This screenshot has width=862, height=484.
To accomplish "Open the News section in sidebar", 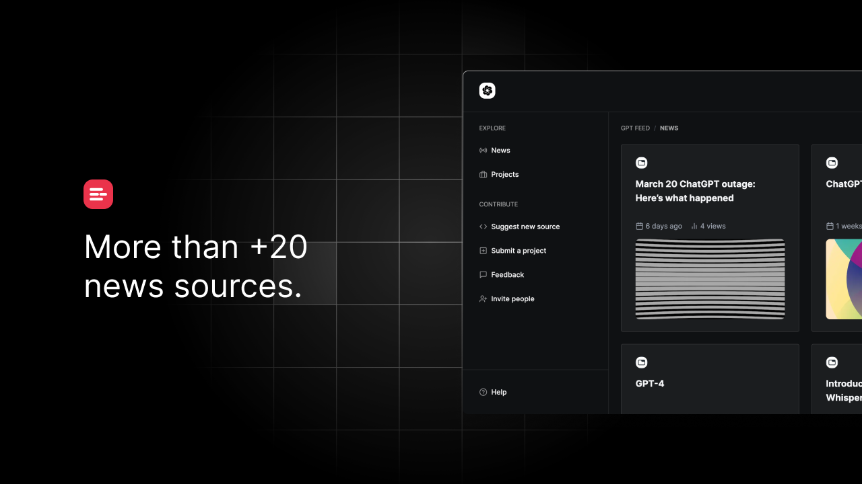I will [x=500, y=151].
